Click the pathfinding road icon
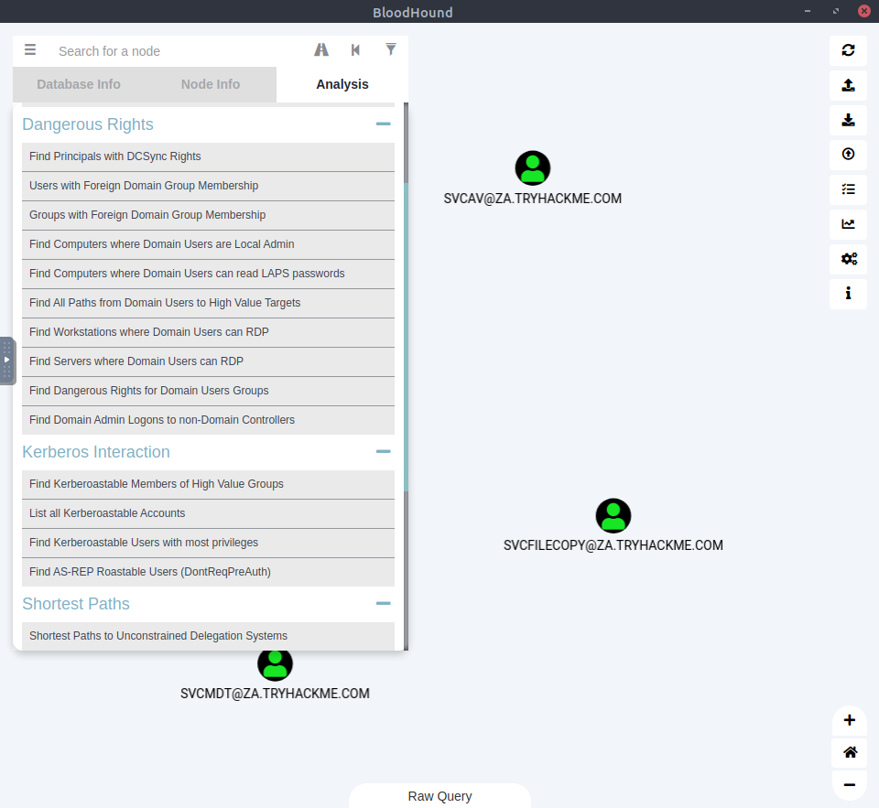This screenshot has height=808, width=879. coord(321,50)
